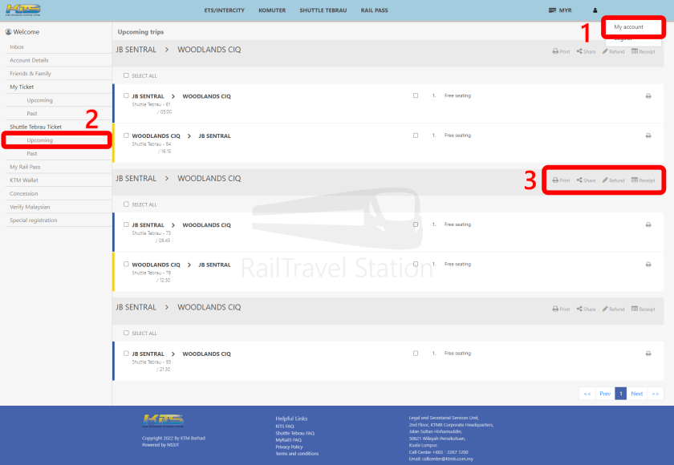Print the second booking group
This screenshot has width=674, height=465.
(x=561, y=180)
